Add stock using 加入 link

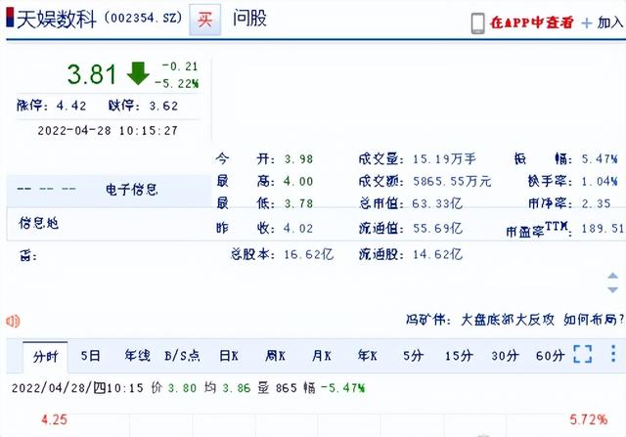point(610,22)
